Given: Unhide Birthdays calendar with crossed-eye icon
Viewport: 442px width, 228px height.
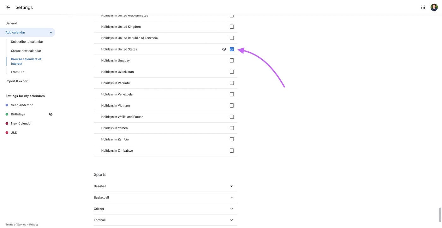Looking at the screenshot, I should pyautogui.click(x=51, y=114).
